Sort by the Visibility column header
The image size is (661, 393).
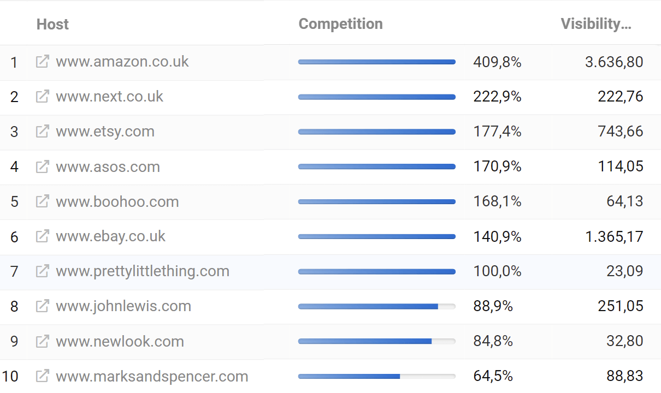tap(596, 24)
